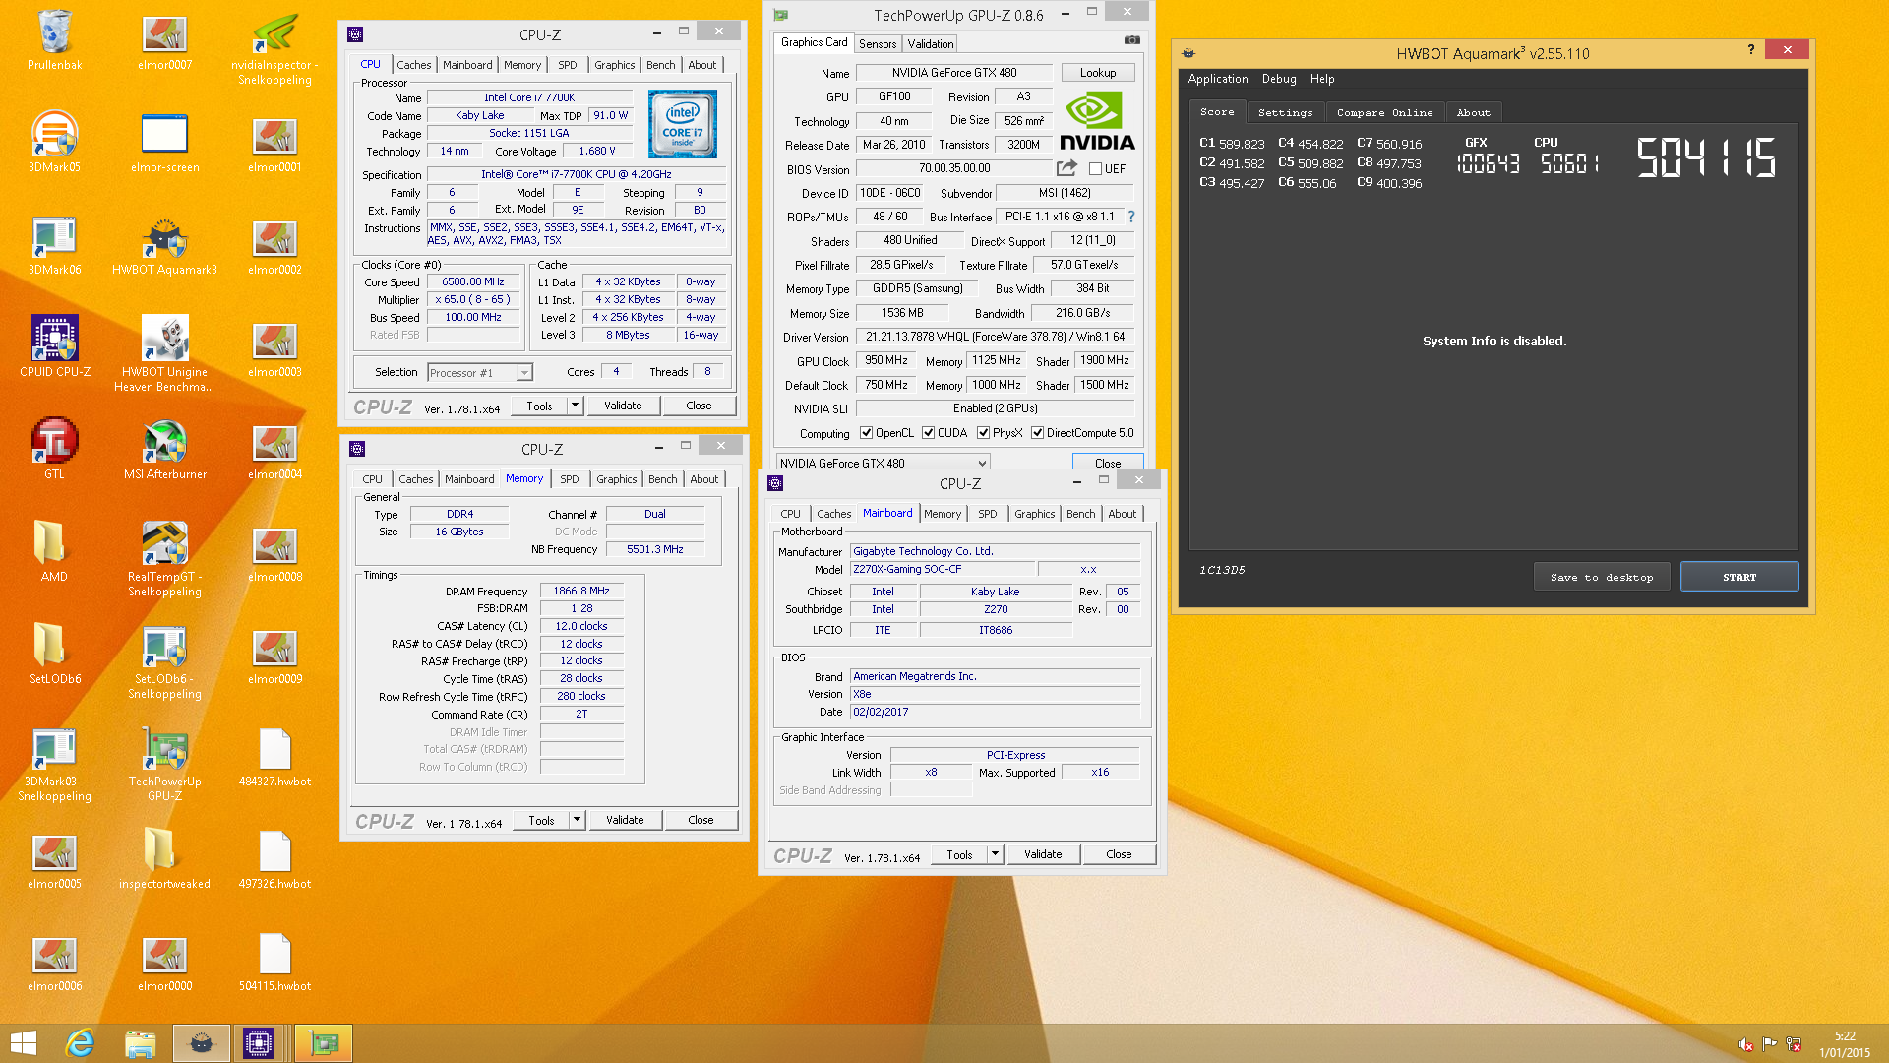The width and height of the screenshot is (1889, 1063).
Task: Open the 484327.hwbot file
Action: pyautogui.click(x=274, y=757)
